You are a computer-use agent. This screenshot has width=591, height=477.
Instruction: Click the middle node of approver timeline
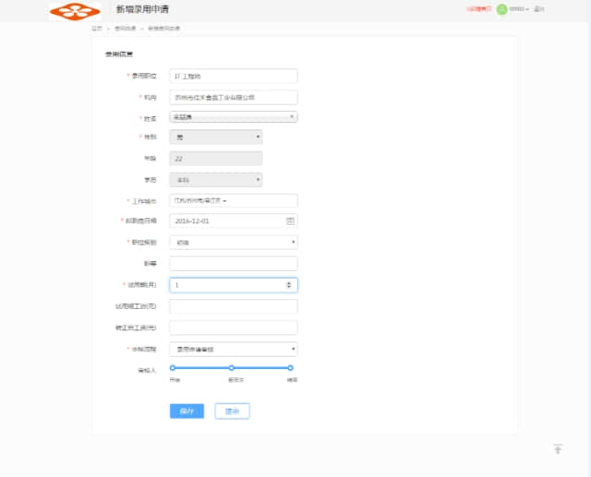pyautogui.click(x=231, y=368)
